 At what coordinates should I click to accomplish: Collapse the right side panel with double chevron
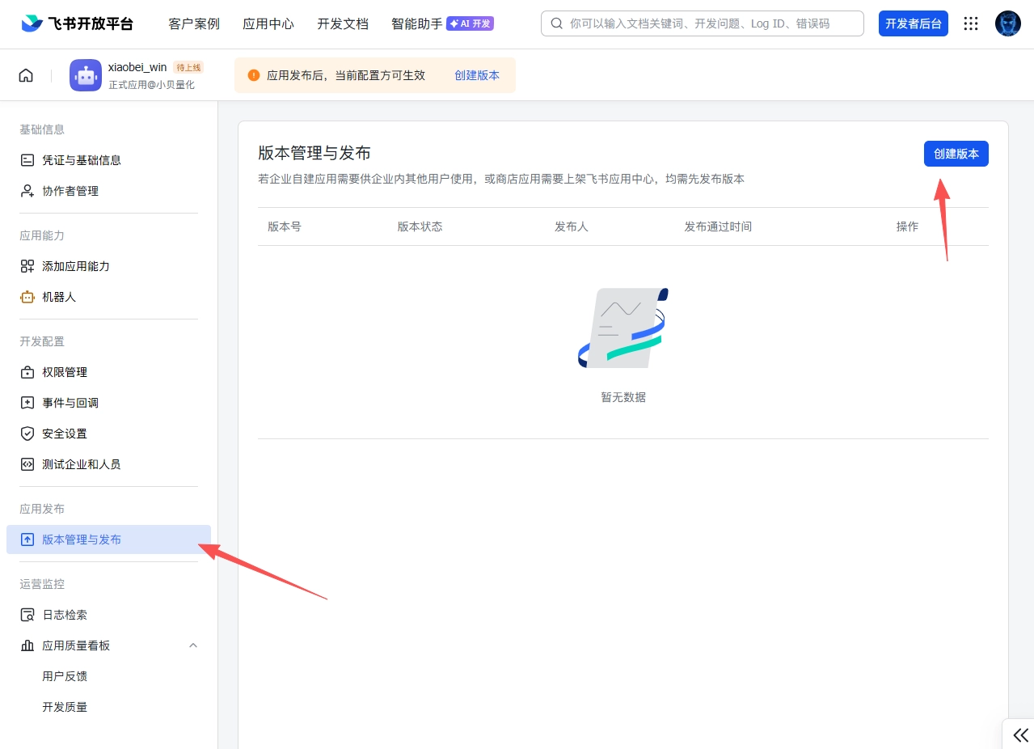pyautogui.click(x=1019, y=735)
